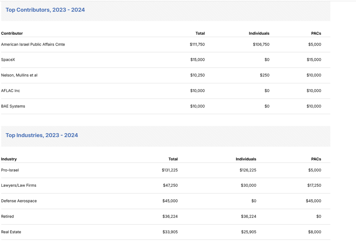Select the AFLAC Inc contributor
The image size is (356, 245).
point(10,91)
